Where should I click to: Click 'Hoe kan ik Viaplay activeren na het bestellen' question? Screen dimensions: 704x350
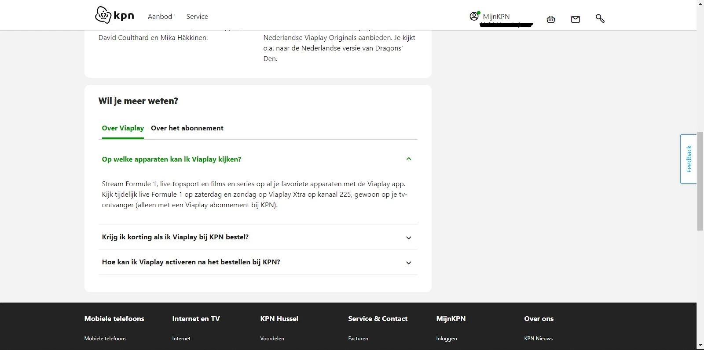(191, 262)
